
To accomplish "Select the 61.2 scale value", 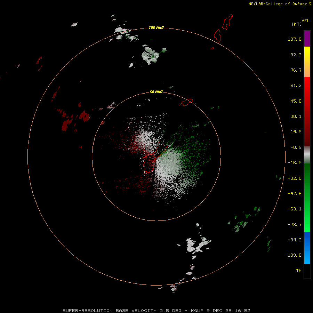I will 296,86.
